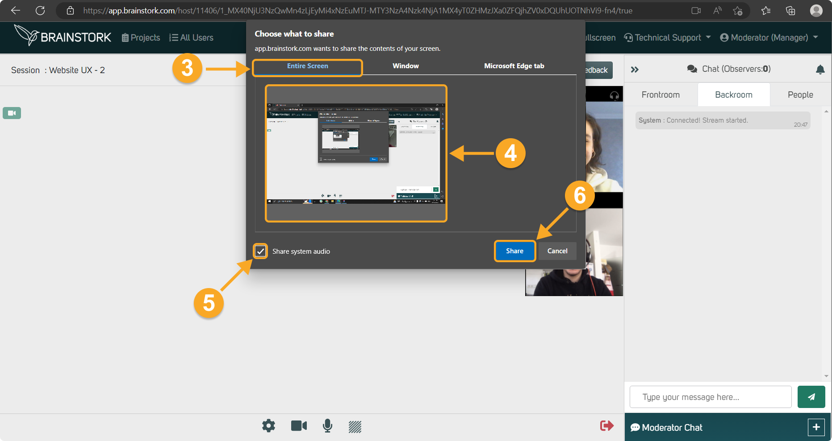Image resolution: width=832 pixels, height=441 pixels.
Task: Open Projects in navigation bar
Action: click(141, 38)
